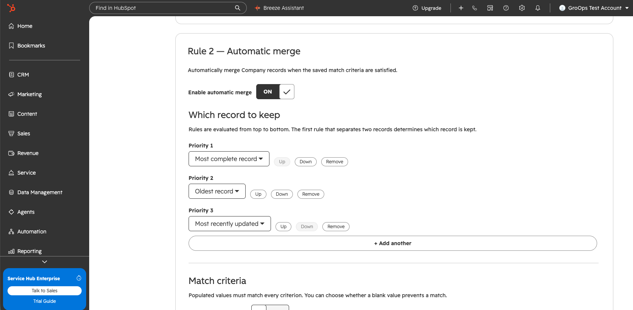The width and height of the screenshot is (633, 310).
Task: Move Priority 2 rule Up
Action: tap(258, 194)
